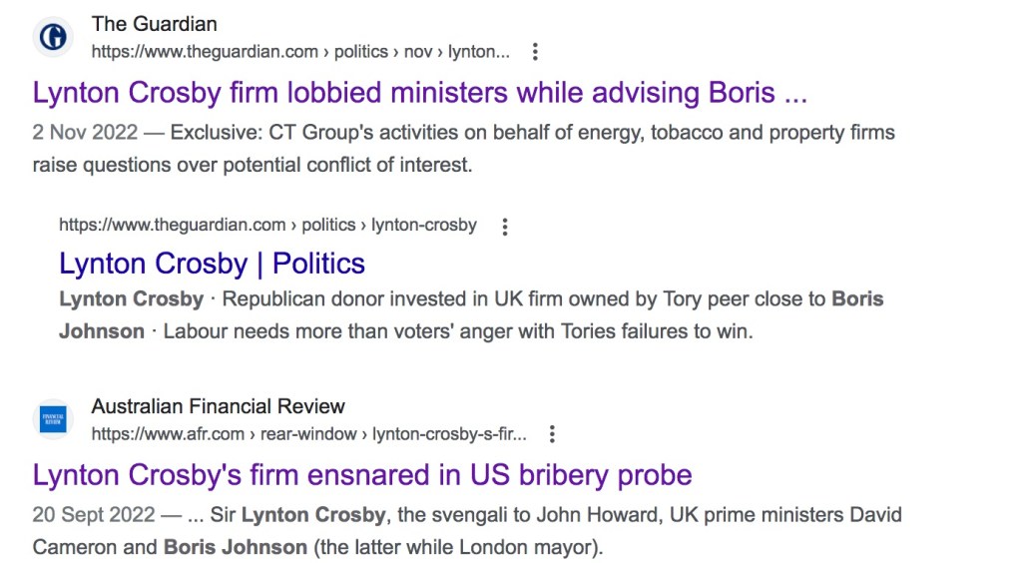Click 'The Guardian' site name
The image size is (1022, 563).
154,24
